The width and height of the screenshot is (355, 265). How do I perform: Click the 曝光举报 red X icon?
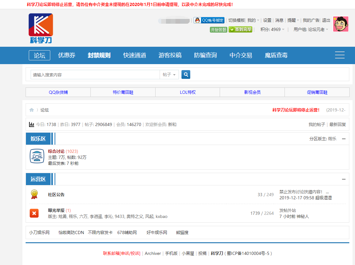34,213
